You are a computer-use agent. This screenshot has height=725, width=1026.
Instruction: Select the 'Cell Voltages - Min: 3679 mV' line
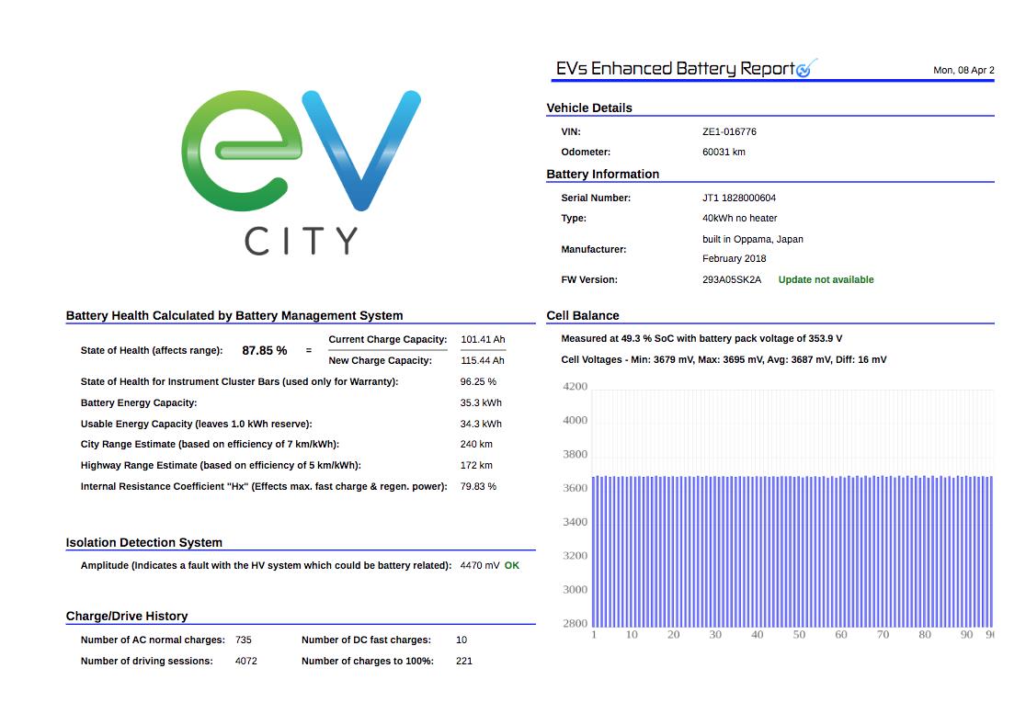click(x=724, y=359)
